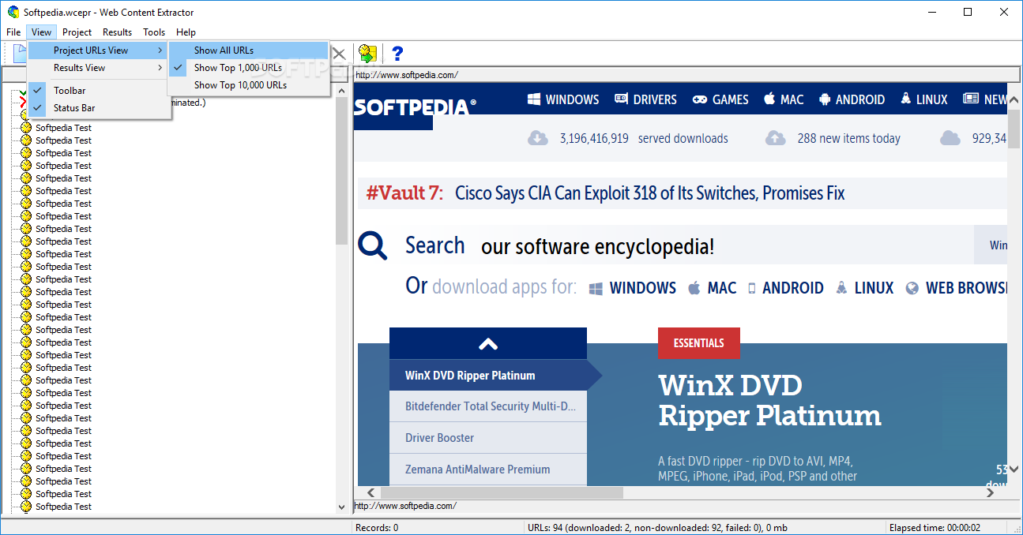Screen dimensions: 1023x535
Task: Open the Project menu
Action: (77, 32)
